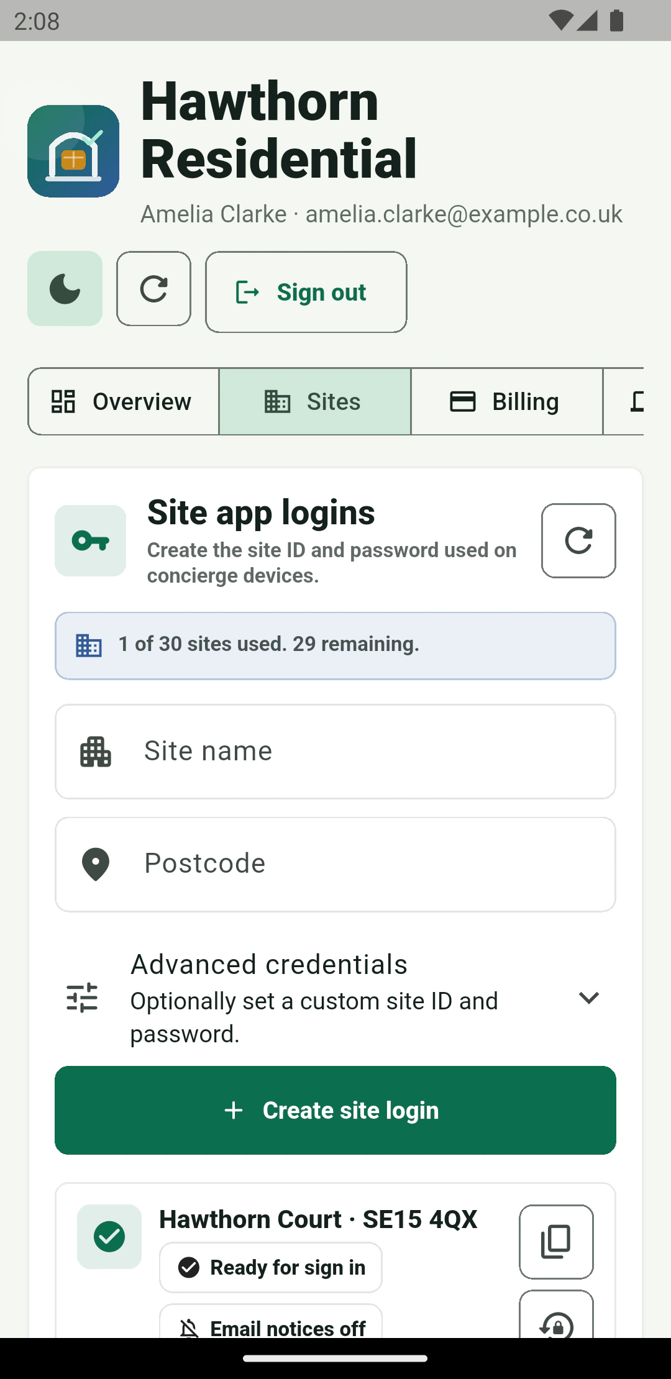Click the refresh button beside Sign out
Viewport: 671px width, 1379px height.
[x=153, y=289]
